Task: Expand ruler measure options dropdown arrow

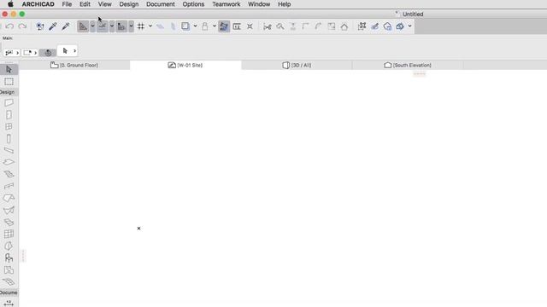Action: coord(131,26)
